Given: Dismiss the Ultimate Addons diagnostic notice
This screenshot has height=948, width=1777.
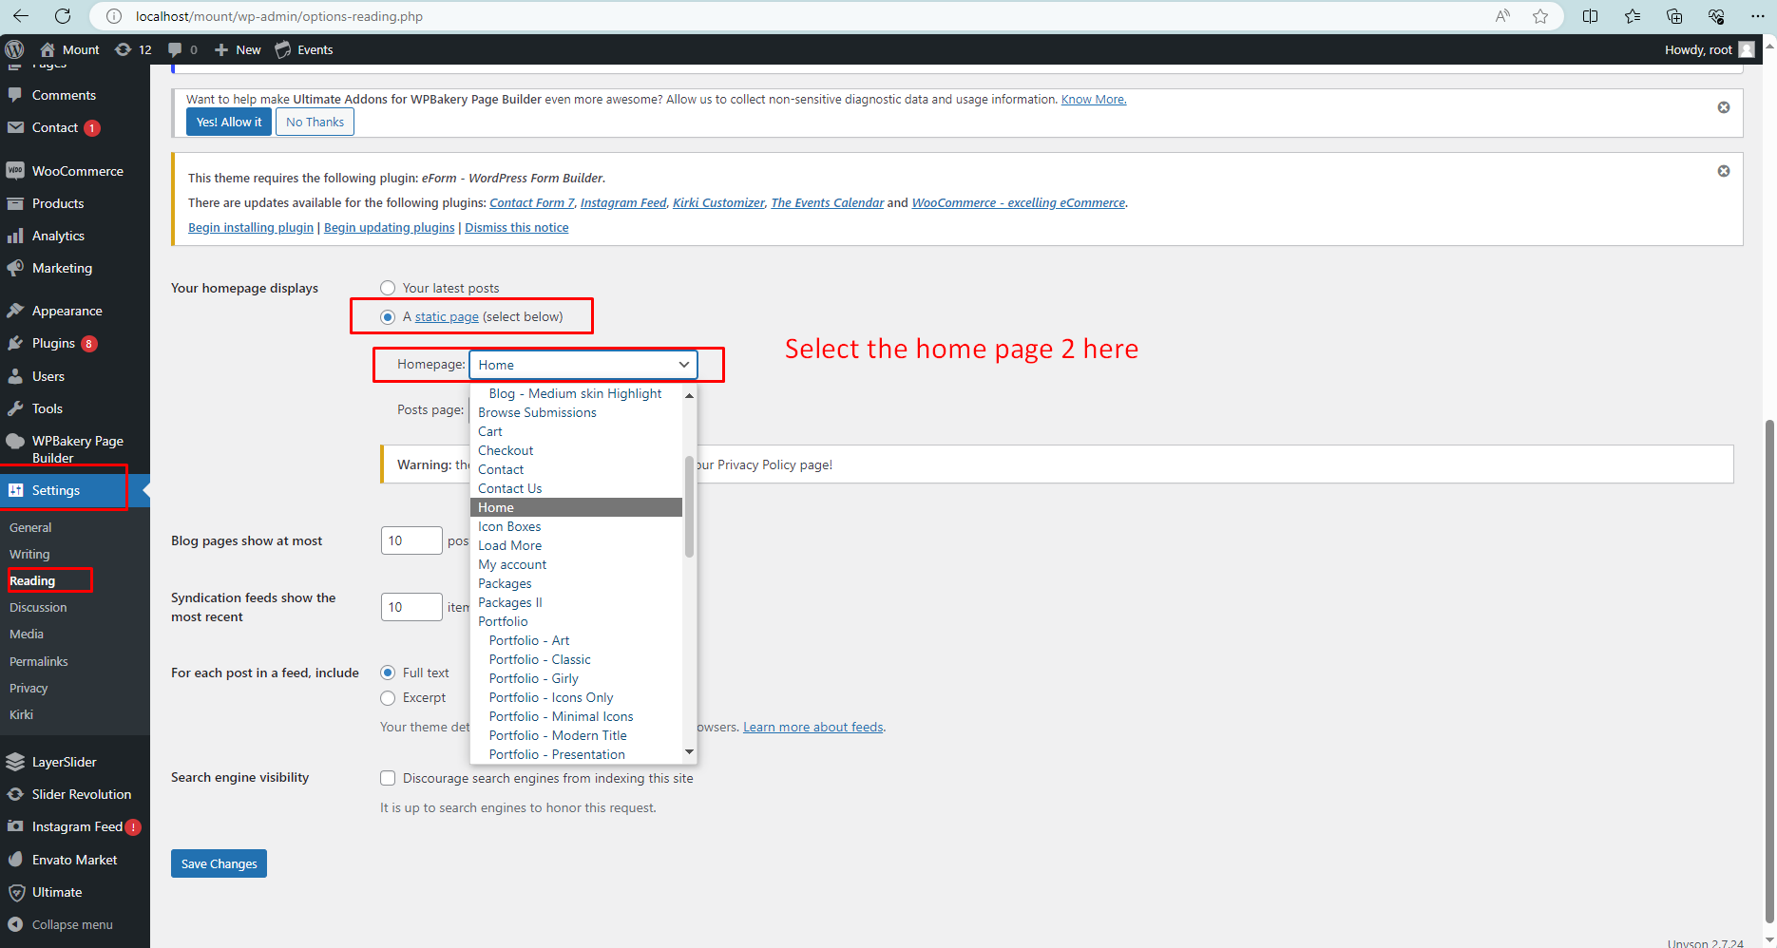Looking at the screenshot, I should (1724, 107).
